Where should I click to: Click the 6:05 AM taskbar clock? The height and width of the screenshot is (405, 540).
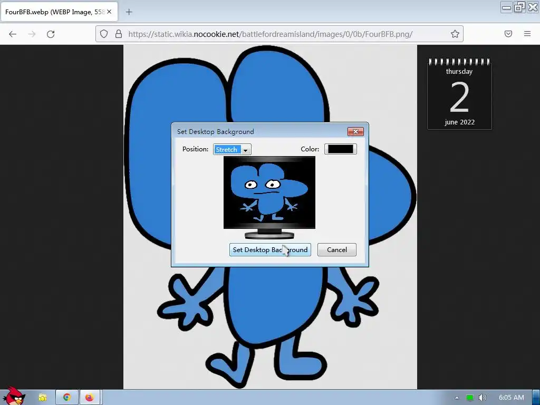pos(512,398)
